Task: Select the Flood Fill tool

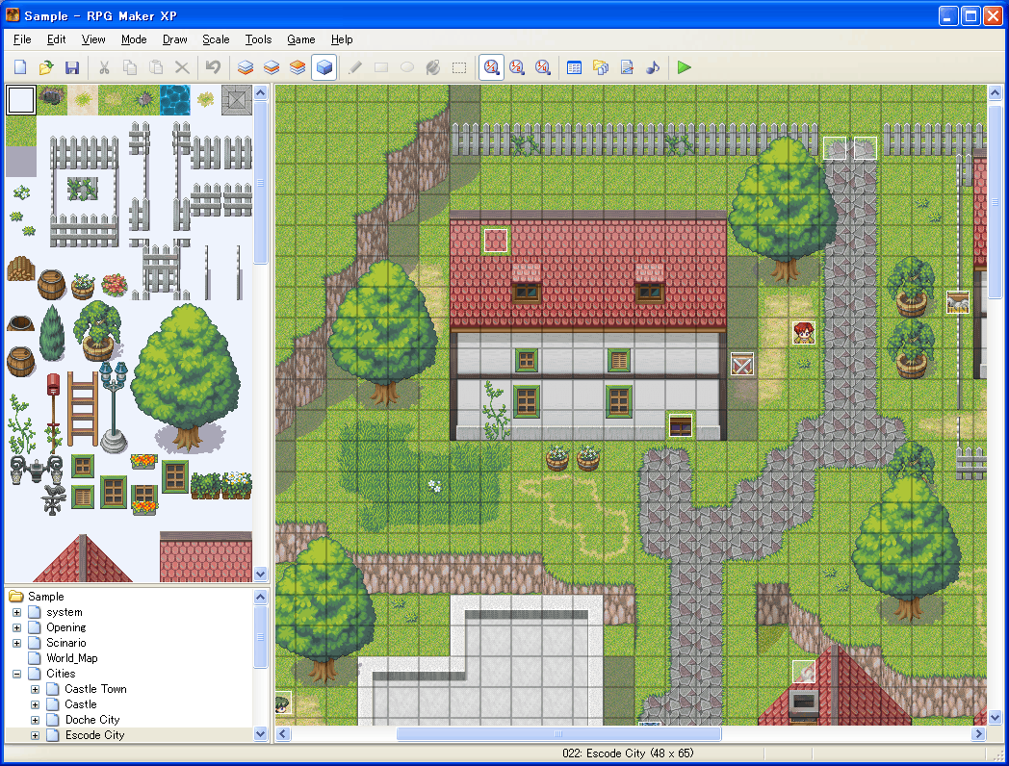Action: [x=432, y=67]
